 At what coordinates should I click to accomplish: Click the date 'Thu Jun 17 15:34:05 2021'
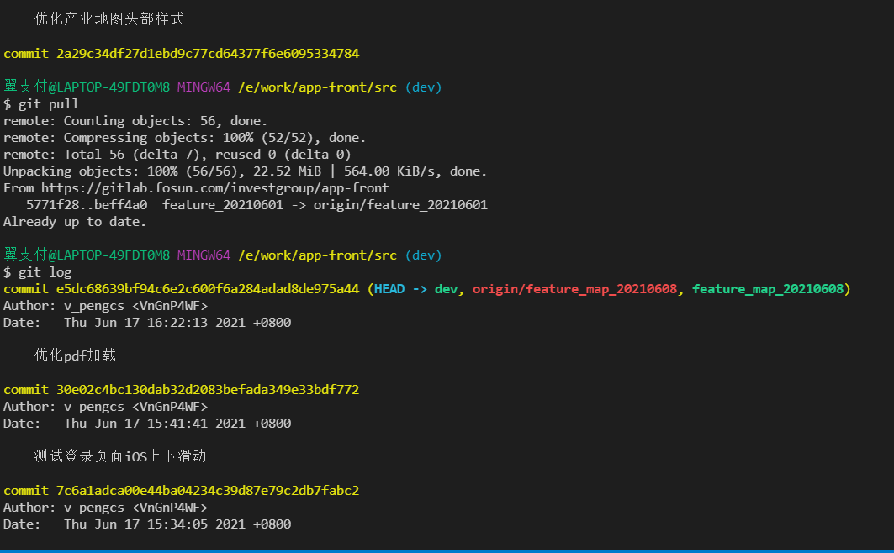click(155, 524)
